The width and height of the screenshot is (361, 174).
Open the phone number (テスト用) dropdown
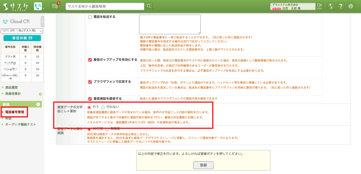coord(22,31)
